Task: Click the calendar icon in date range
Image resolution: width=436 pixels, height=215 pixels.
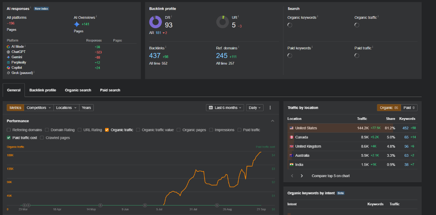Action: [x=211, y=107]
